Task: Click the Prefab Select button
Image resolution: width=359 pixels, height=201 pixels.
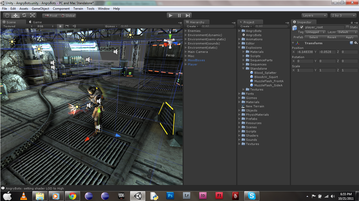Action: [314, 37]
